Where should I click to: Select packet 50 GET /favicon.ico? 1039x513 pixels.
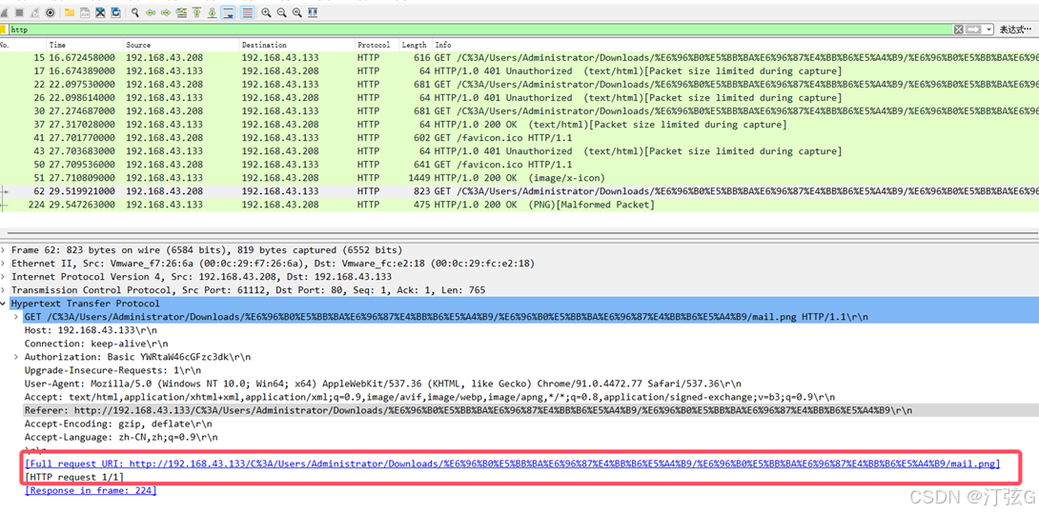(x=519, y=164)
